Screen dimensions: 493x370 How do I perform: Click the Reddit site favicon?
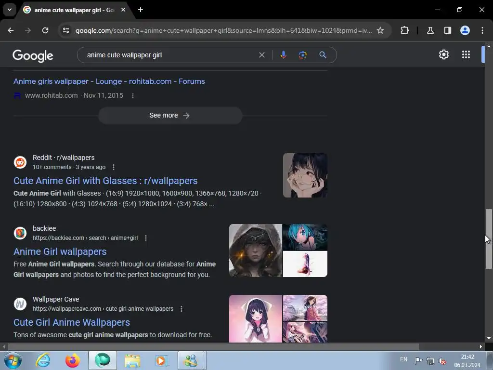pyautogui.click(x=20, y=162)
